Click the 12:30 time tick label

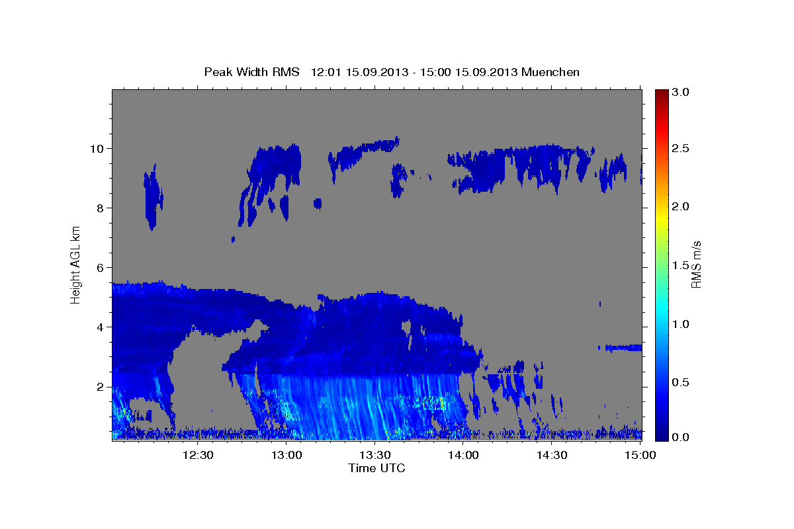pos(197,455)
